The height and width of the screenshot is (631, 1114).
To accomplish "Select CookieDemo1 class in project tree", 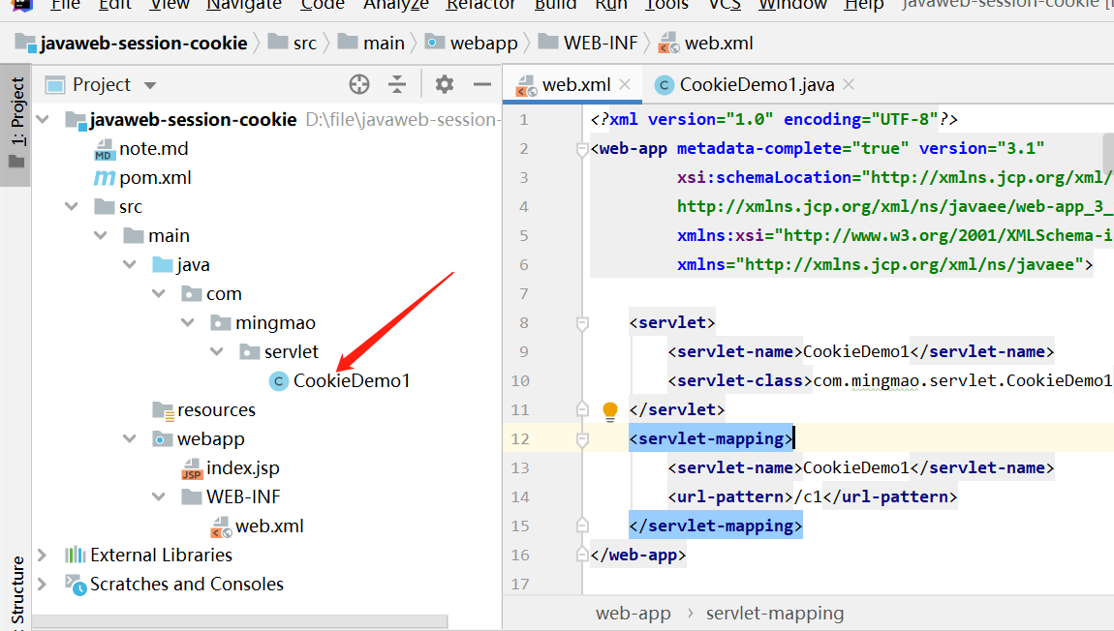I will (352, 381).
